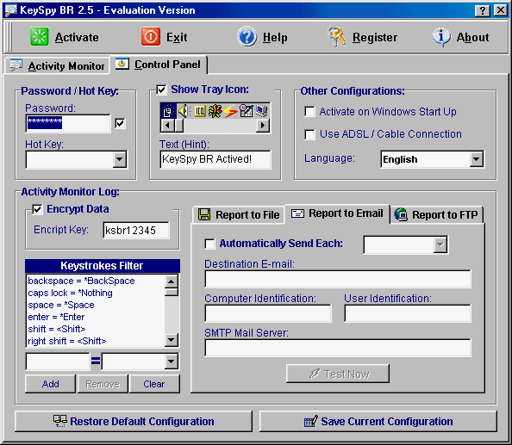Click the Add filter button
Screen dimensions: 512x445
[50, 384]
